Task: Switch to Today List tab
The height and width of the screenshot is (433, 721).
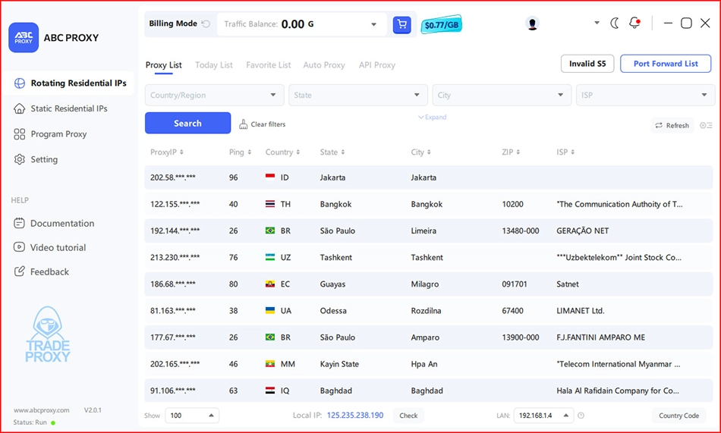Action: tap(214, 65)
